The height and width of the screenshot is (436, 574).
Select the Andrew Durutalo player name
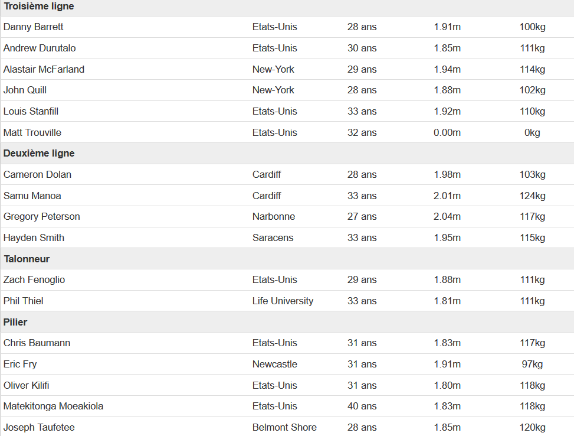click(40, 48)
